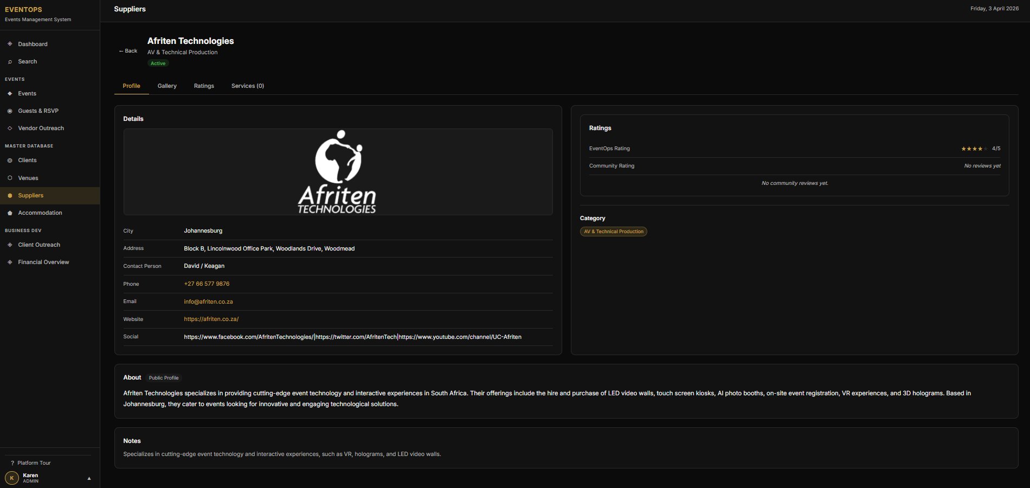Click the contact person David / Keagan
Screen dimensions: 1030x488
204,266
